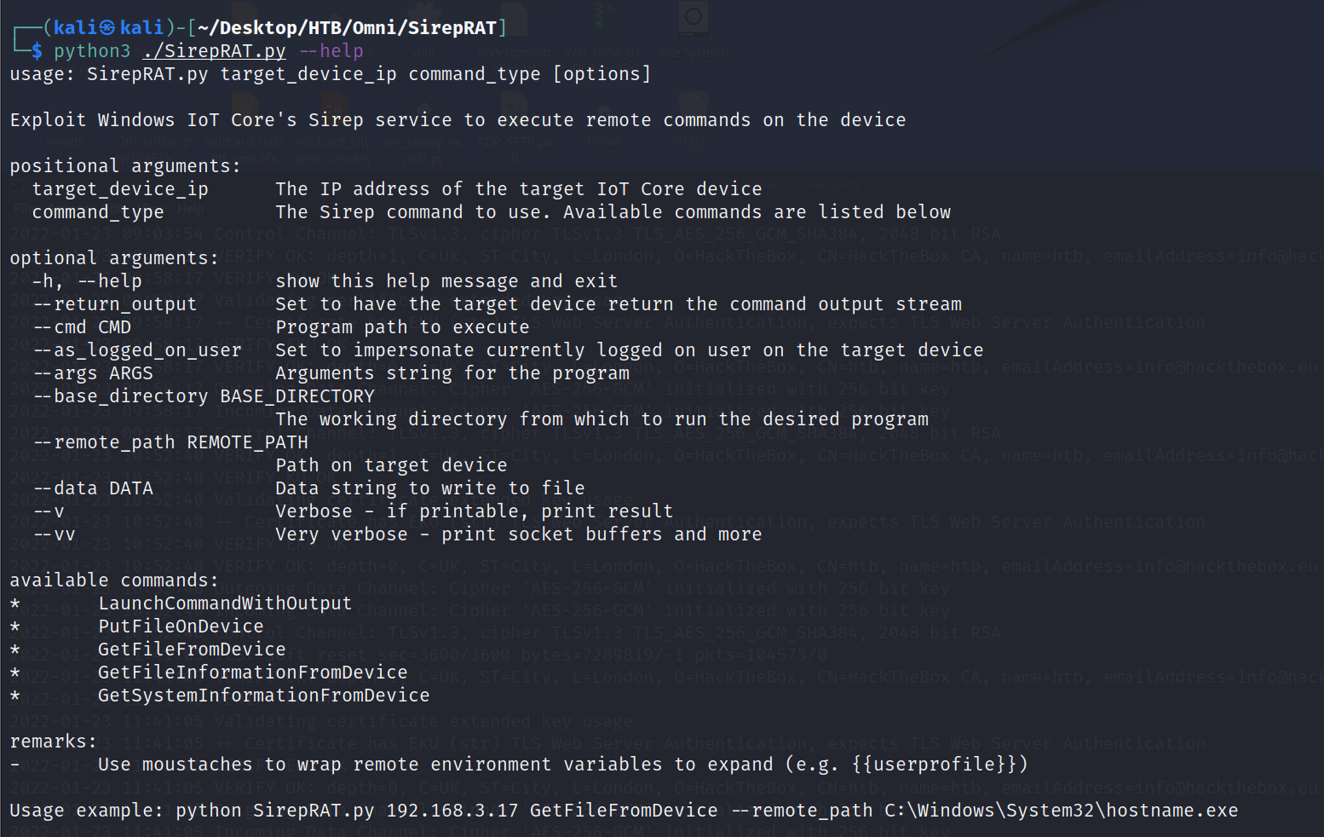
Task: Click the PutFileOnDevice command entry
Action: 181,626
